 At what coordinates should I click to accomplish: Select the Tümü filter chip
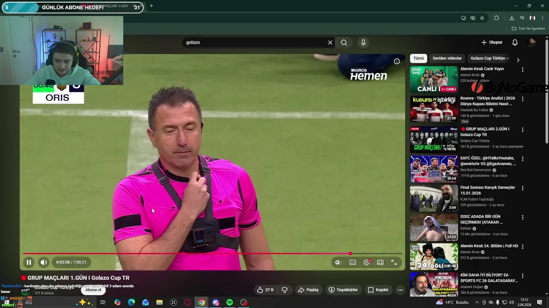419,58
